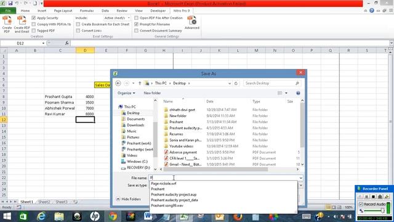Screen dimensions: 394x222
Task: Refresh the Desktop folder listing
Action: pyautogui.click(x=236, y=83)
